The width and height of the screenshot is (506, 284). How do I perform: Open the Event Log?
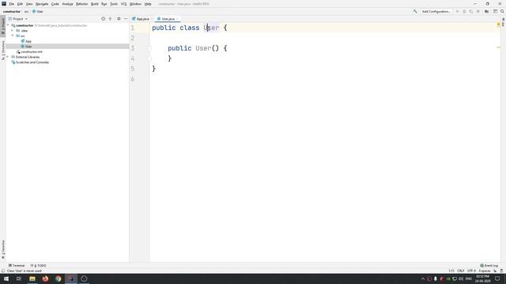489,266
